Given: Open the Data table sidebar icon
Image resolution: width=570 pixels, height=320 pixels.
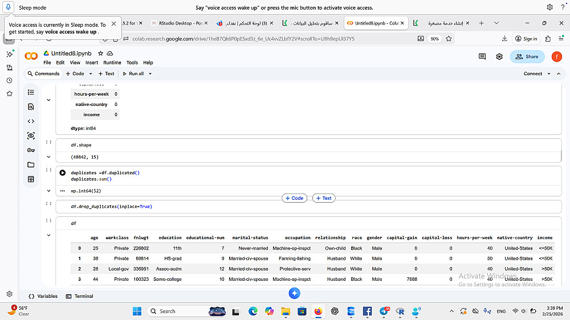Looking at the screenshot, I should [x=31, y=179].
